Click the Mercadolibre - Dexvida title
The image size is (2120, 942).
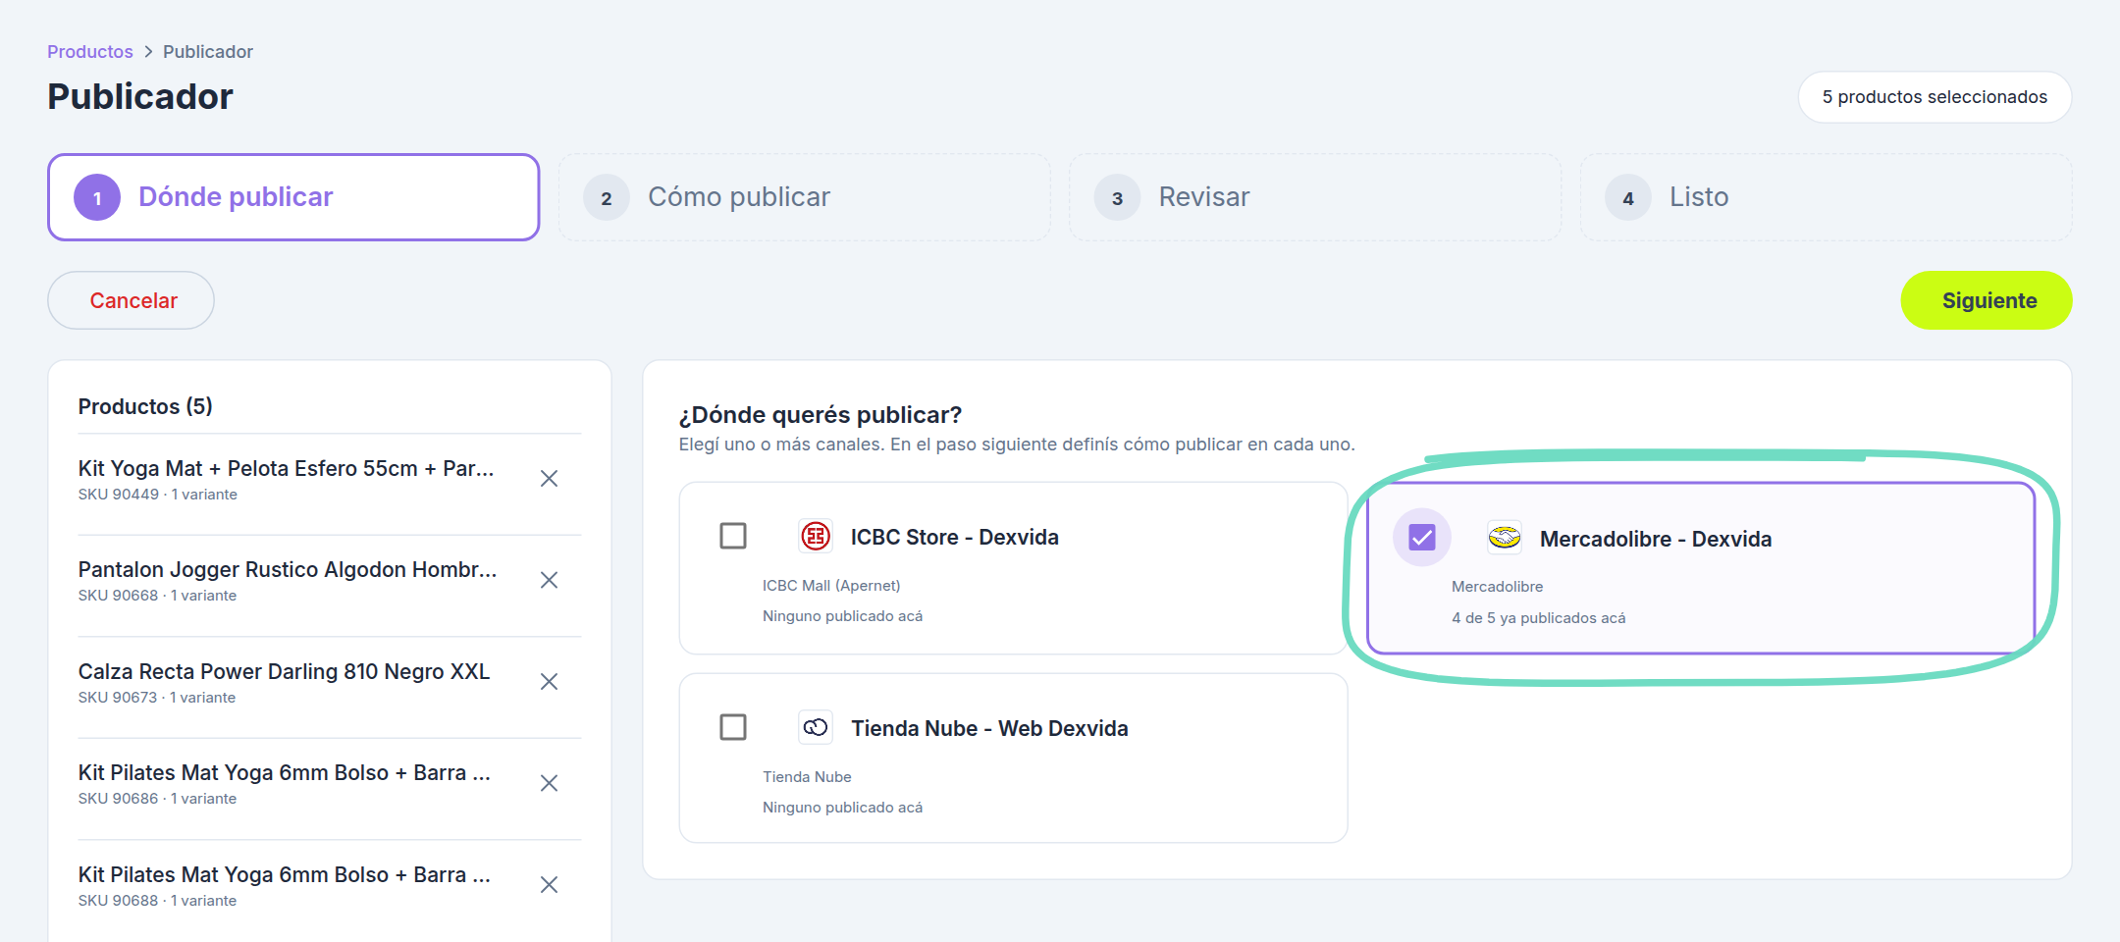coord(1655,539)
